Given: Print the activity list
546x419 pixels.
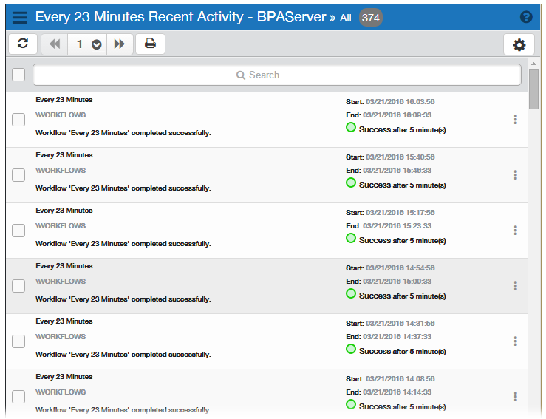Looking at the screenshot, I should (x=150, y=44).
